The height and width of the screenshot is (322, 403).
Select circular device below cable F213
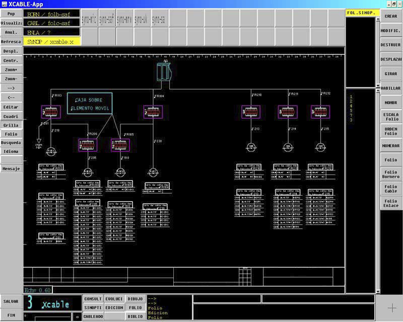pos(251,147)
